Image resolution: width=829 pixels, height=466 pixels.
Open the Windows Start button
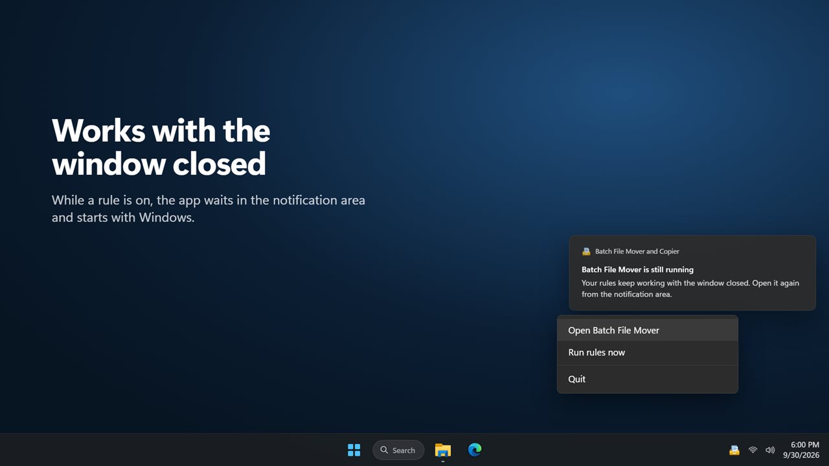tap(354, 450)
